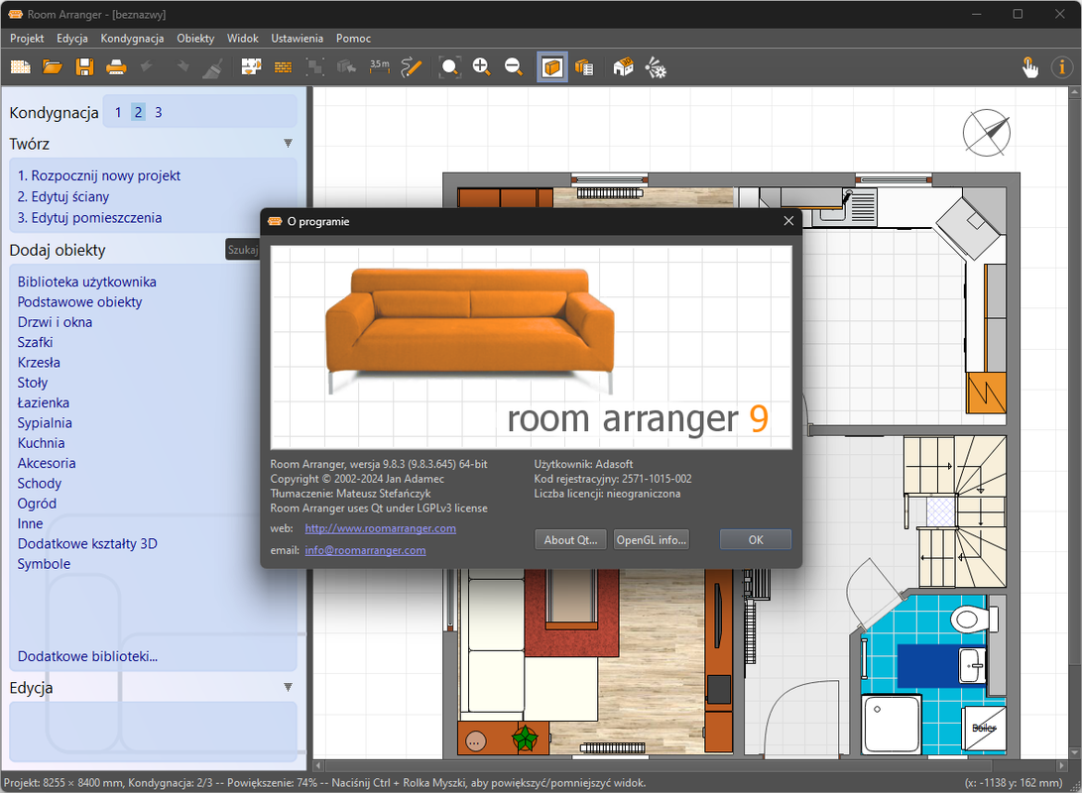Open Biblioteka użytkownika category

click(87, 282)
